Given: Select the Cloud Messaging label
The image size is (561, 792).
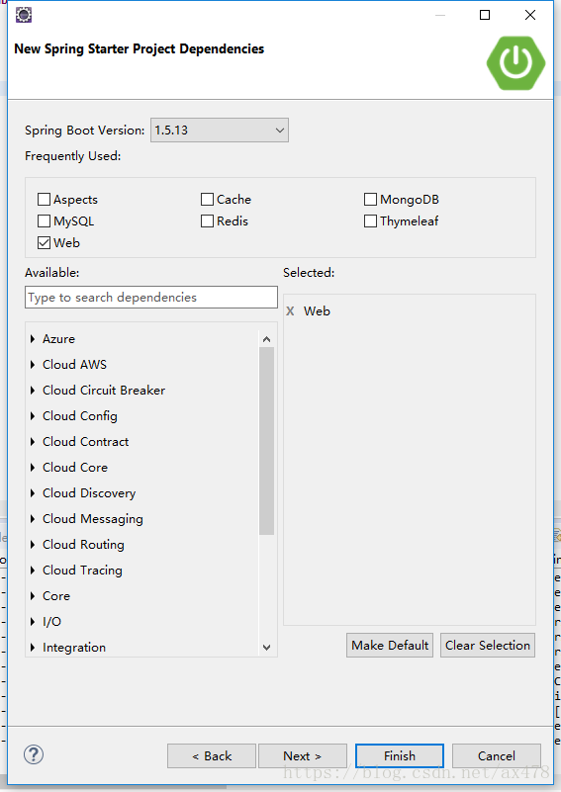Looking at the screenshot, I should (x=93, y=519).
